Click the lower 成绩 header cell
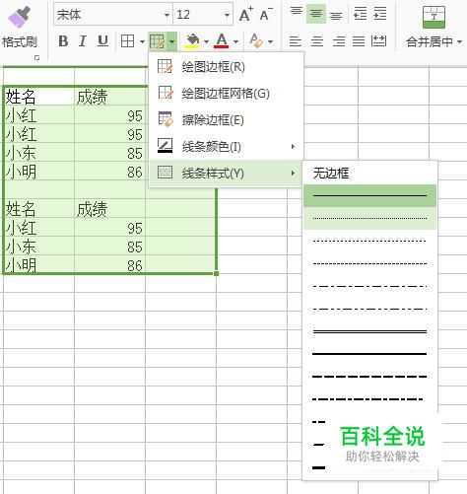This screenshot has width=467, height=494. point(110,208)
